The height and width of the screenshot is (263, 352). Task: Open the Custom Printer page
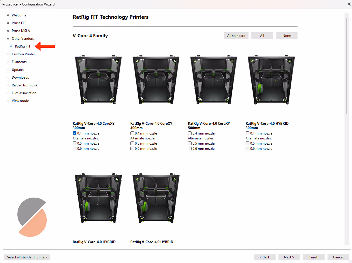[x=23, y=54]
